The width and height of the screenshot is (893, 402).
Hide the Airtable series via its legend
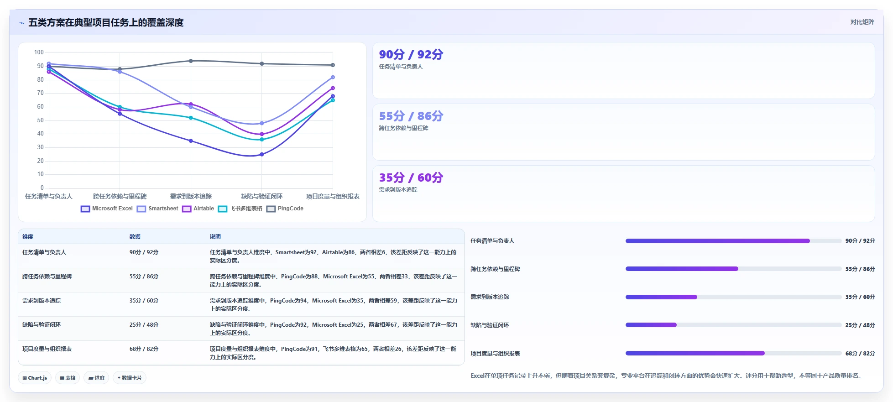coord(198,209)
